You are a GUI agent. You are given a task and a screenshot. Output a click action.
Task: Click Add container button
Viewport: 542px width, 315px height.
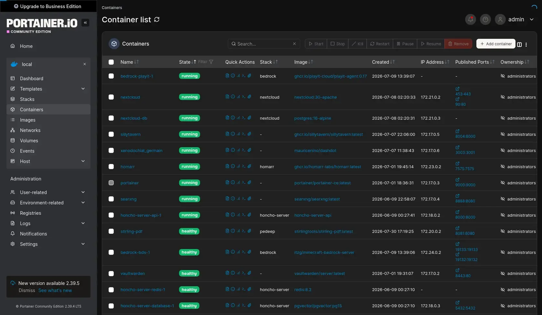[496, 44]
